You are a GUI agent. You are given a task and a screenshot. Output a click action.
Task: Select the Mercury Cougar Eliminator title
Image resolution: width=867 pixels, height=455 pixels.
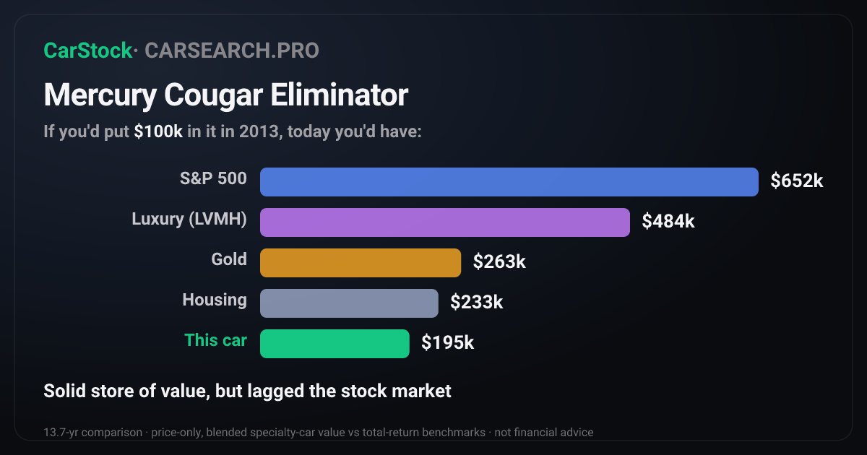tap(226, 95)
